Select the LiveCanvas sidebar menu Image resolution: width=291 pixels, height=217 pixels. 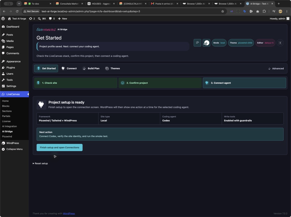[x=14, y=94]
